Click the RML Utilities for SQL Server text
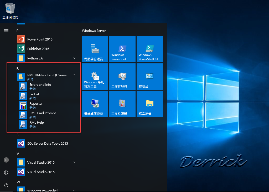Image resolution: width=269 pixels, height=192 pixels. tap(48, 75)
